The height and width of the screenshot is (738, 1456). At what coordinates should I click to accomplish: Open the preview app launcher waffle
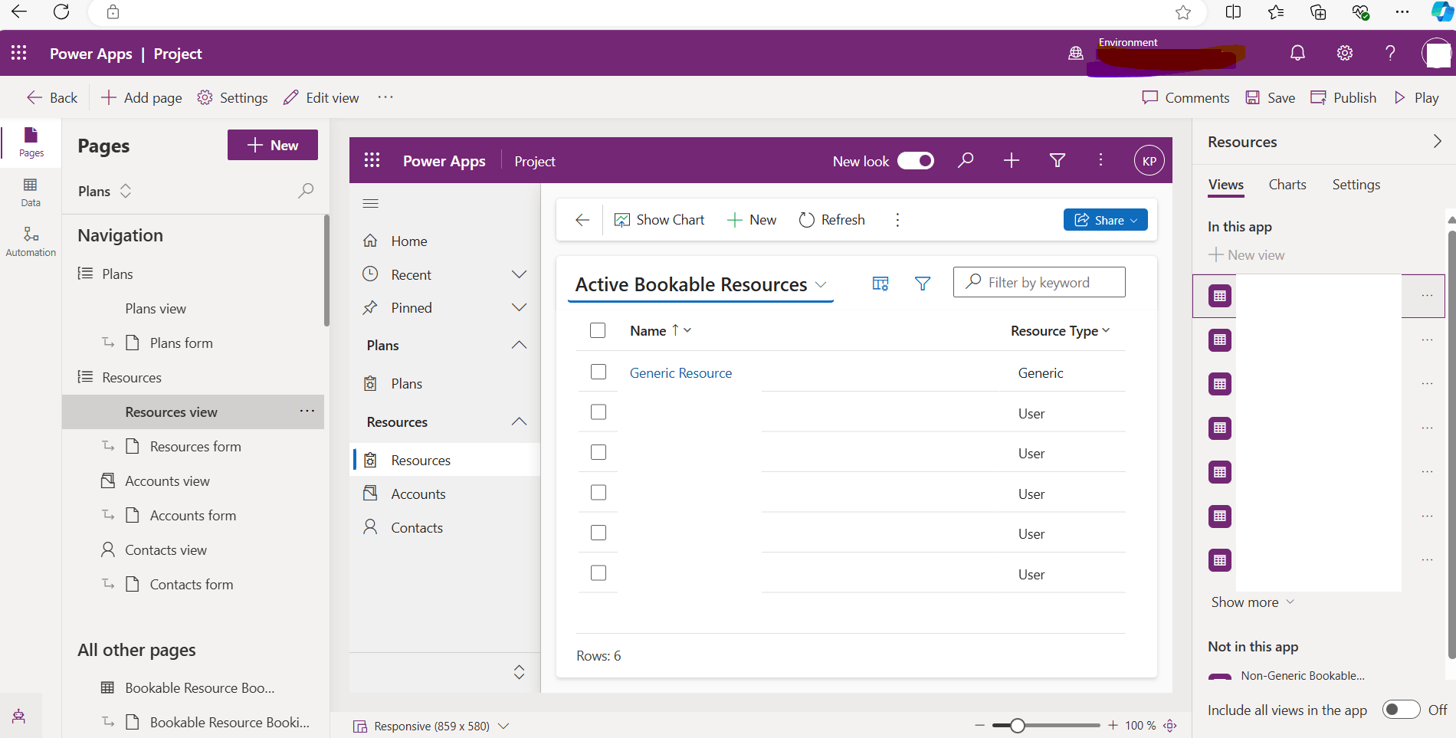pos(372,160)
